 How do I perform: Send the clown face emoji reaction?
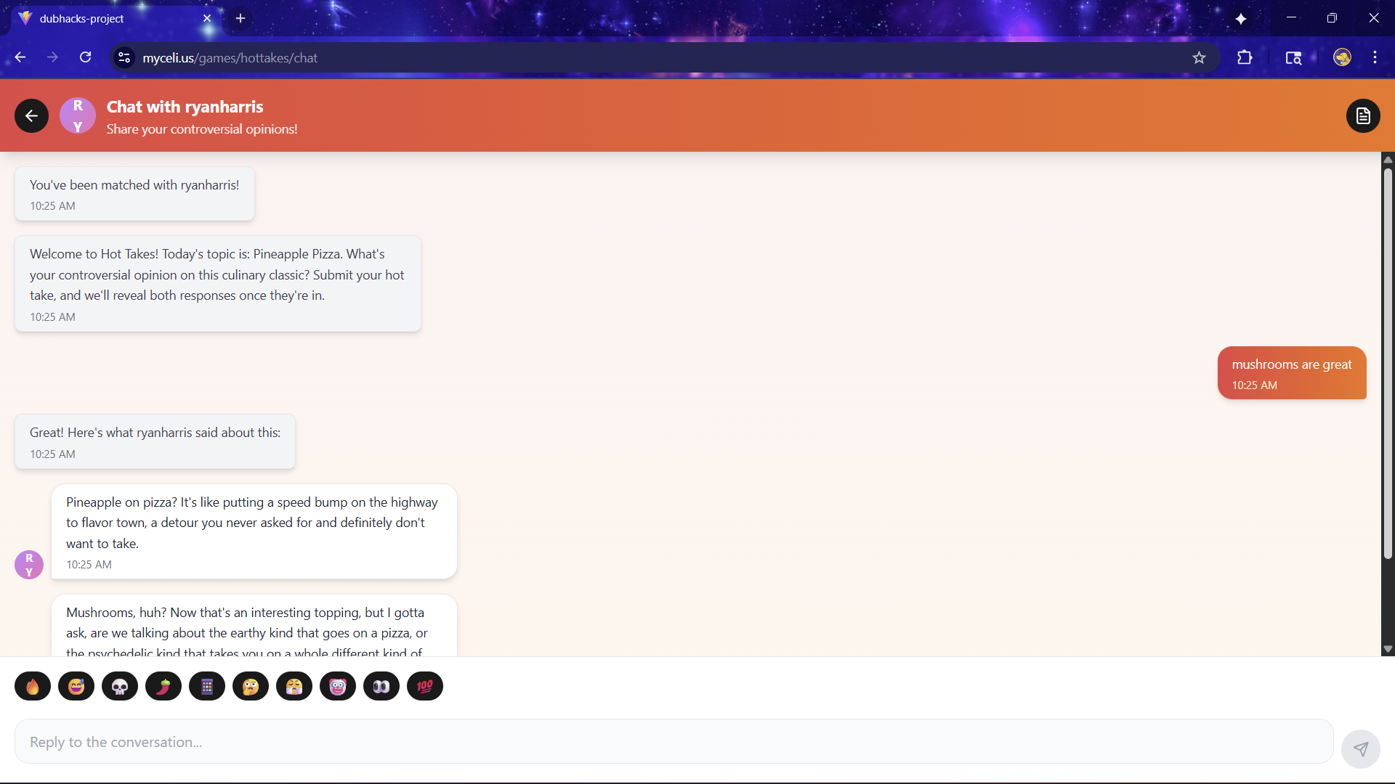click(x=338, y=686)
